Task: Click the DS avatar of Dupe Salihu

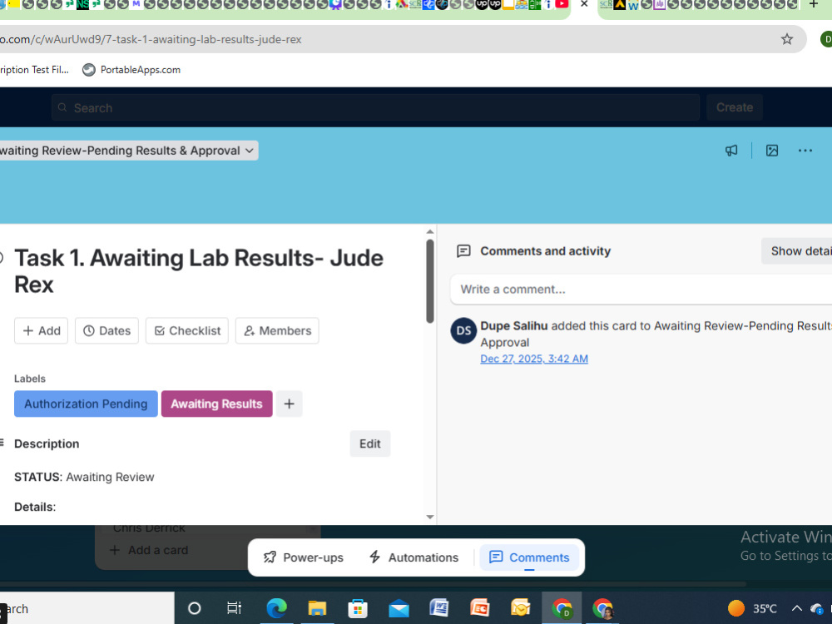Action: coord(463,330)
